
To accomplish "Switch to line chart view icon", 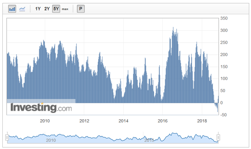I will (x=22, y=9).
